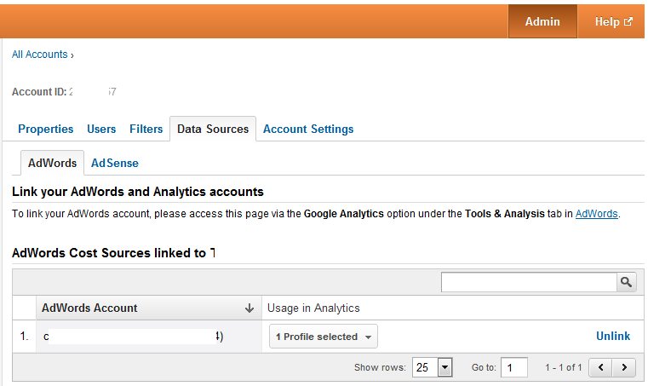Switch to the Properties tab

coord(45,129)
